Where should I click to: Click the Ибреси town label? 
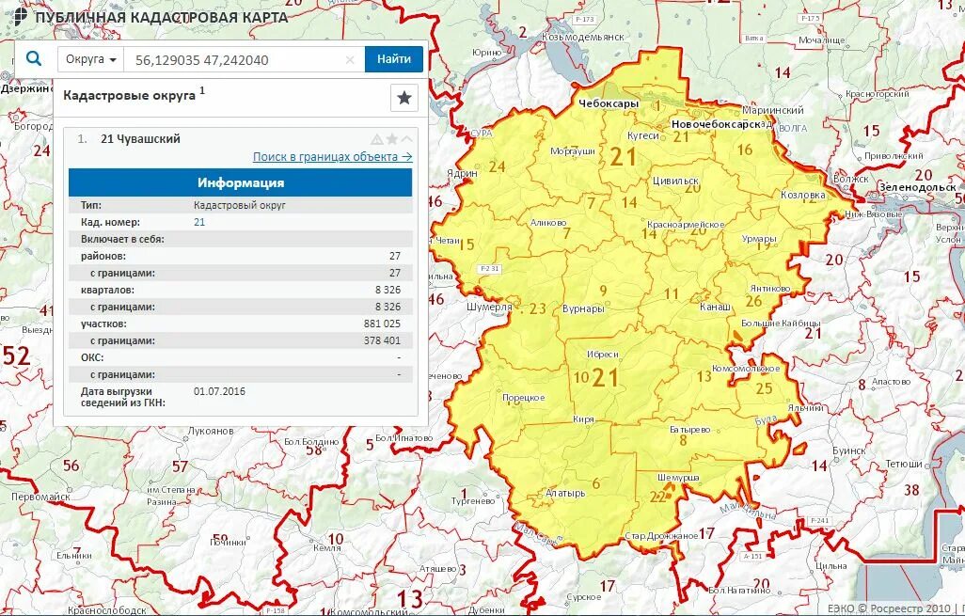[x=603, y=355]
